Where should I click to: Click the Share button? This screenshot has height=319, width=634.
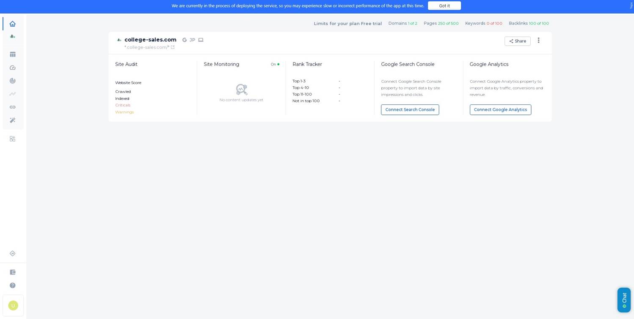(x=517, y=41)
